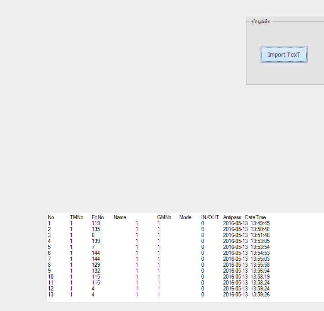
Task: Click the GMNo column header
Action: point(164,217)
